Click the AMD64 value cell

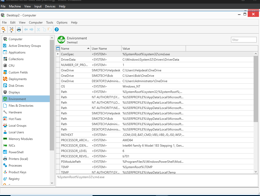coord(154,140)
